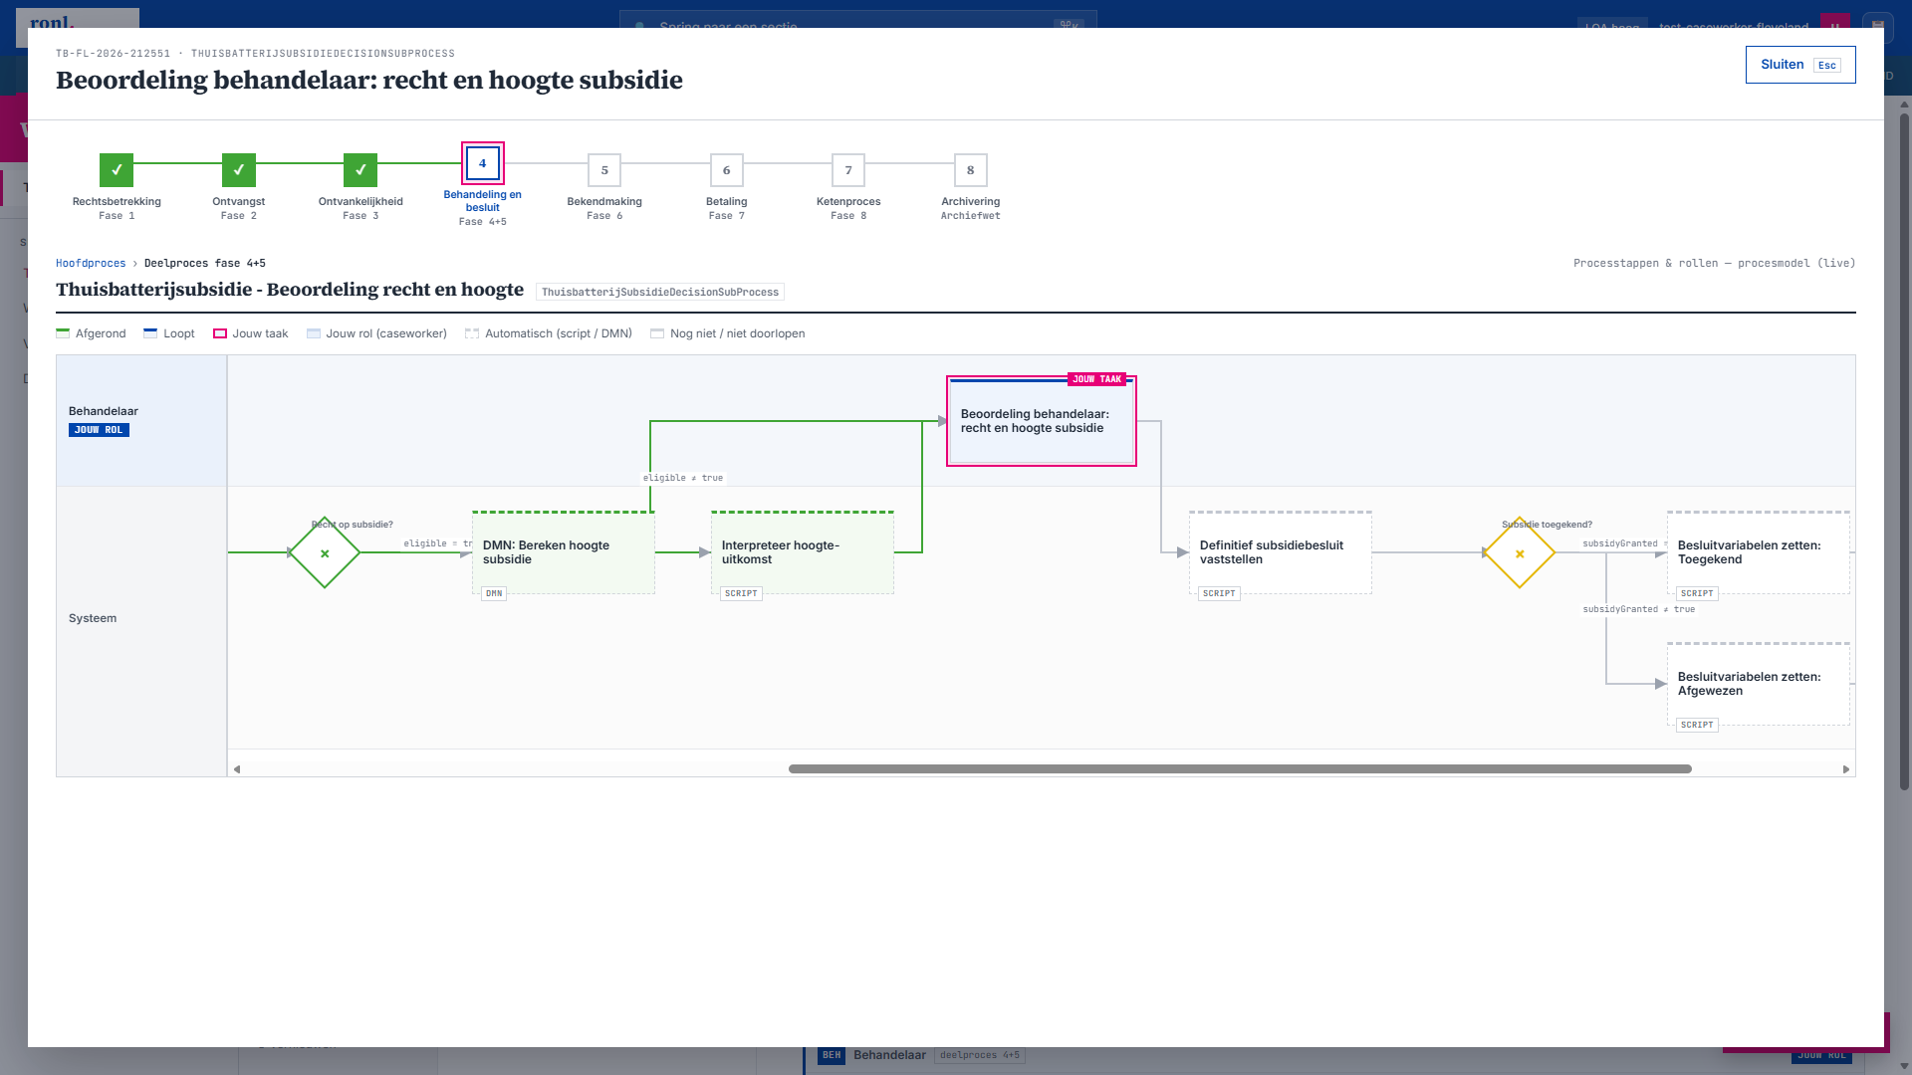Screen dimensions: 1912x1075
Task: Click the 'Loopt' legend entry
Action: click(x=169, y=334)
